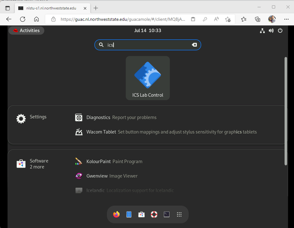The image size is (294, 228).
Task: Open the Software search provider icon
Action: click(21, 163)
